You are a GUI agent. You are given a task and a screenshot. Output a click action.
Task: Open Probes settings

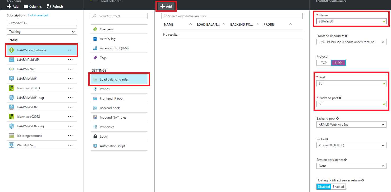coord(119,89)
